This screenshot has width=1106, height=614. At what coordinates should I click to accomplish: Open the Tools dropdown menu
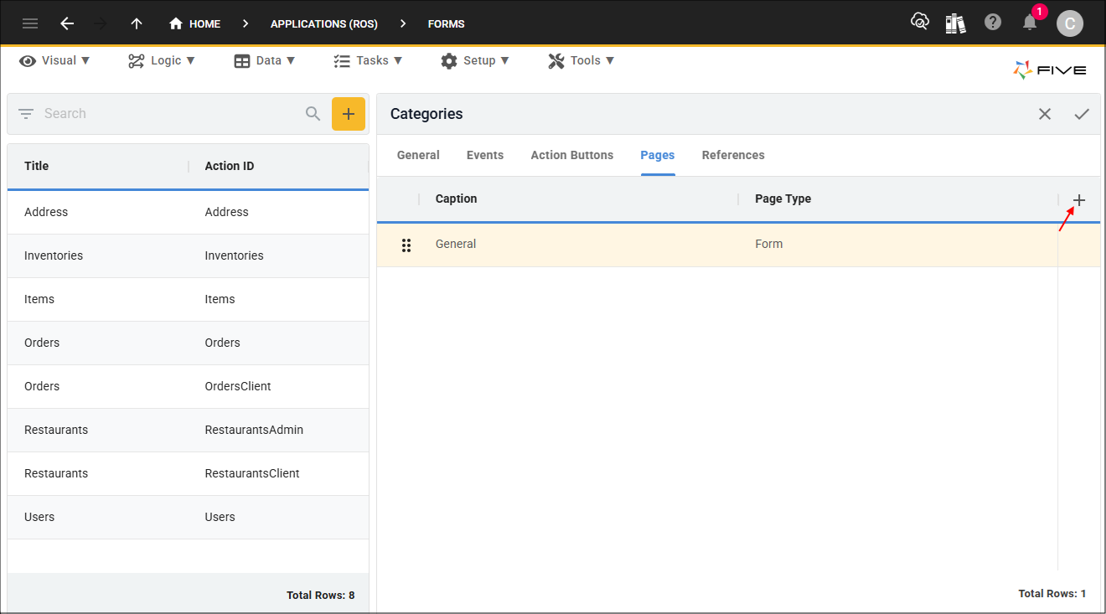tap(581, 60)
